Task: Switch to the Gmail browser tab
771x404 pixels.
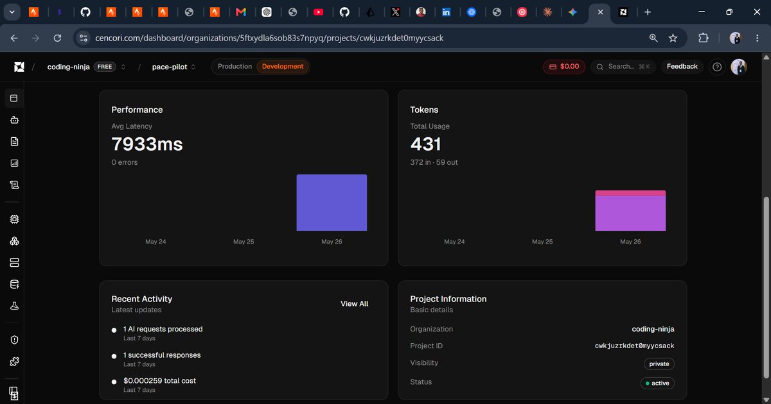Action: pos(241,12)
